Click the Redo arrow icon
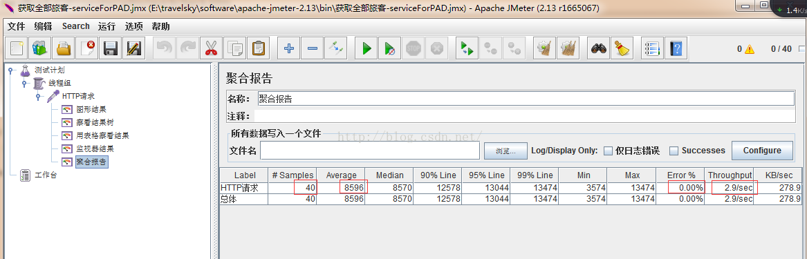This screenshot has width=807, height=259. 188,48
